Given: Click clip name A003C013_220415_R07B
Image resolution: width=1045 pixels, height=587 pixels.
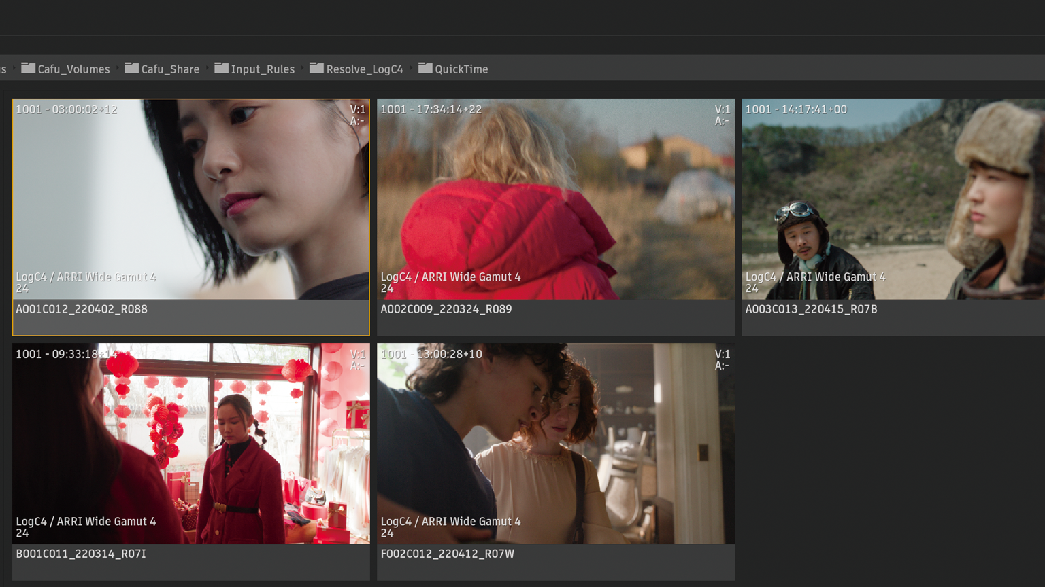Looking at the screenshot, I should tap(811, 309).
